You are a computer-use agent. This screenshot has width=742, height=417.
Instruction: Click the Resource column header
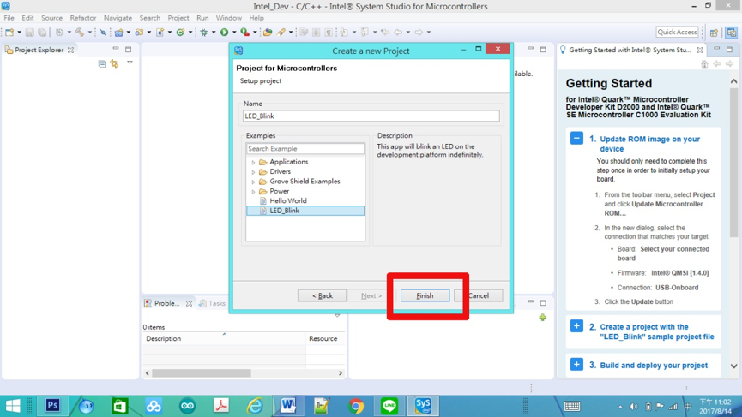click(x=325, y=338)
